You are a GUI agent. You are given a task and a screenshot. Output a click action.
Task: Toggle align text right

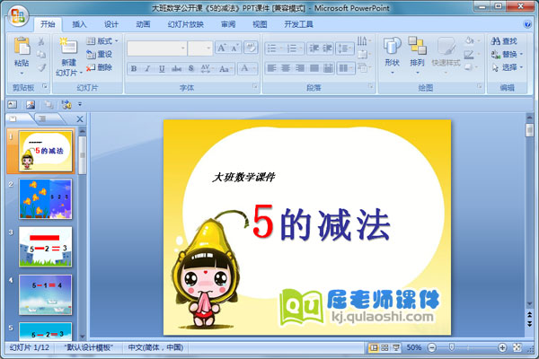pyautogui.click(x=300, y=68)
